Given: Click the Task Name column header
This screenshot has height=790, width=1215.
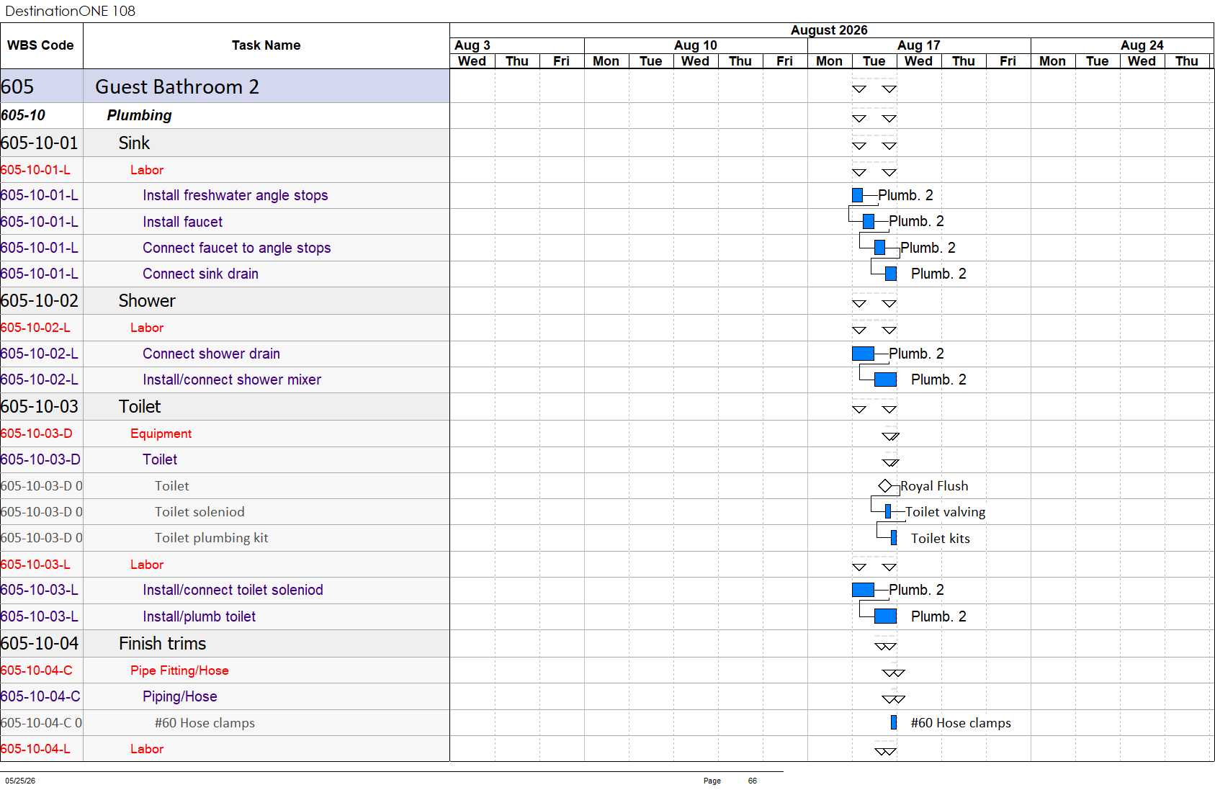Looking at the screenshot, I should (x=266, y=45).
